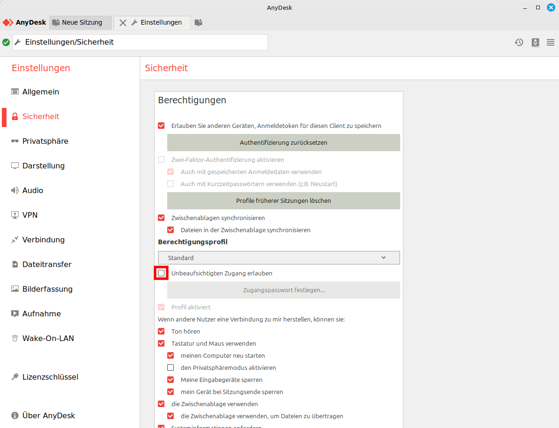This screenshot has width=559, height=428.
Task: Click the Berechtigungen section heading
Action: (192, 100)
